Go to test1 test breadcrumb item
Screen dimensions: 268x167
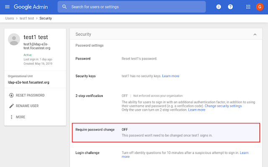tap(27, 18)
